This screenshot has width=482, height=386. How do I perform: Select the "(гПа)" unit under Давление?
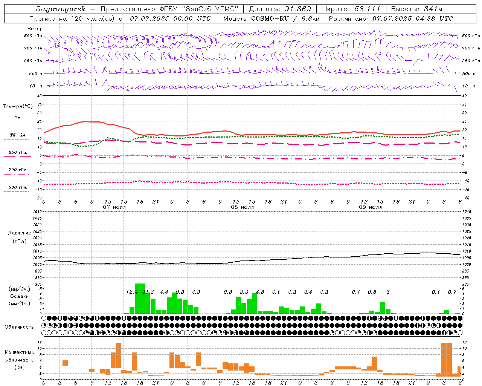(20, 242)
